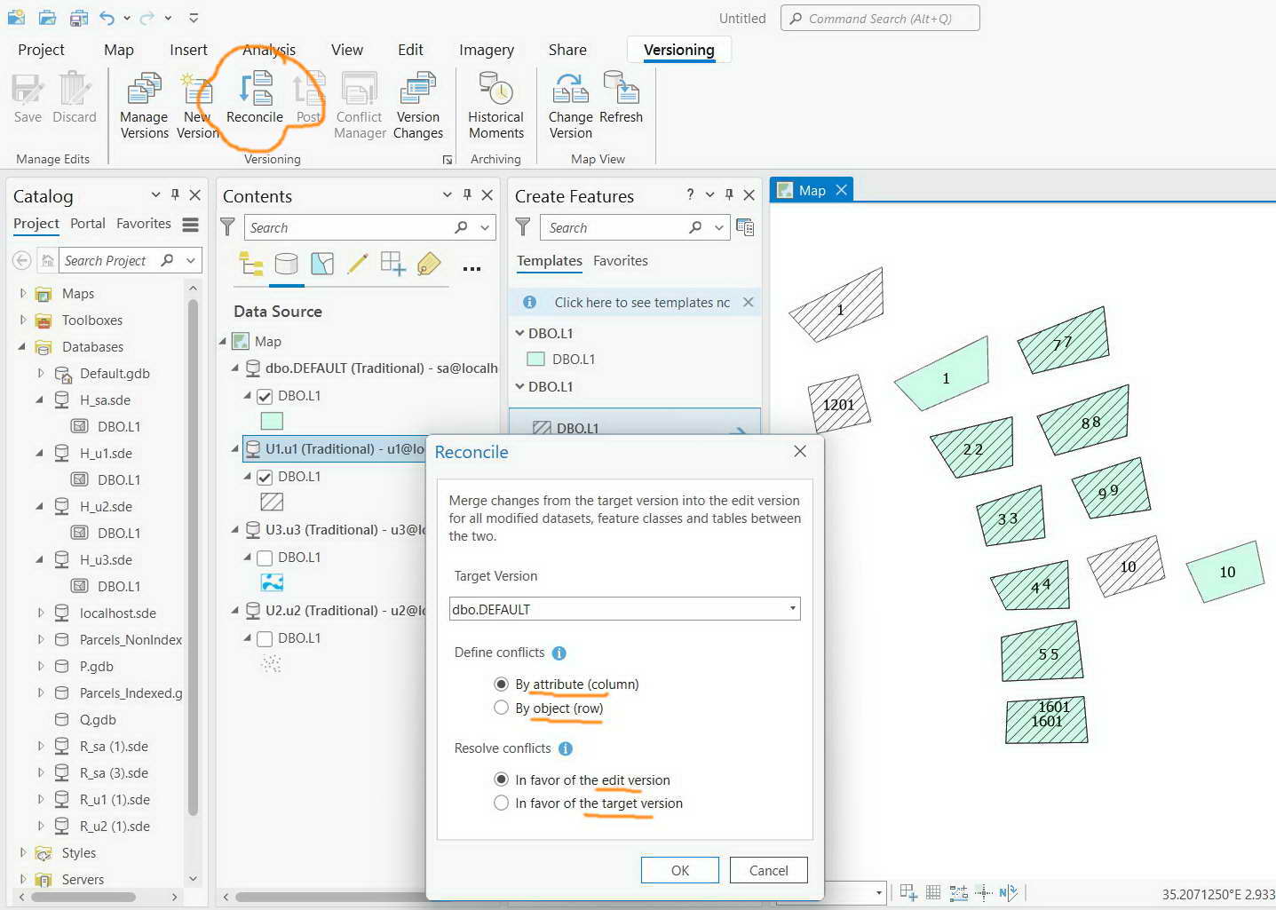Image resolution: width=1276 pixels, height=910 pixels.
Task: Select List By Data Source in Contents
Action: [286, 264]
